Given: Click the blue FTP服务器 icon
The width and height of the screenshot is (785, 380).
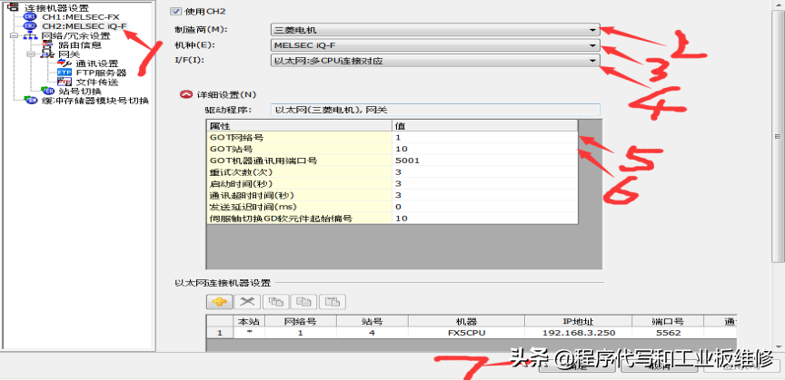Looking at the screenshot, I should point(65,73).
